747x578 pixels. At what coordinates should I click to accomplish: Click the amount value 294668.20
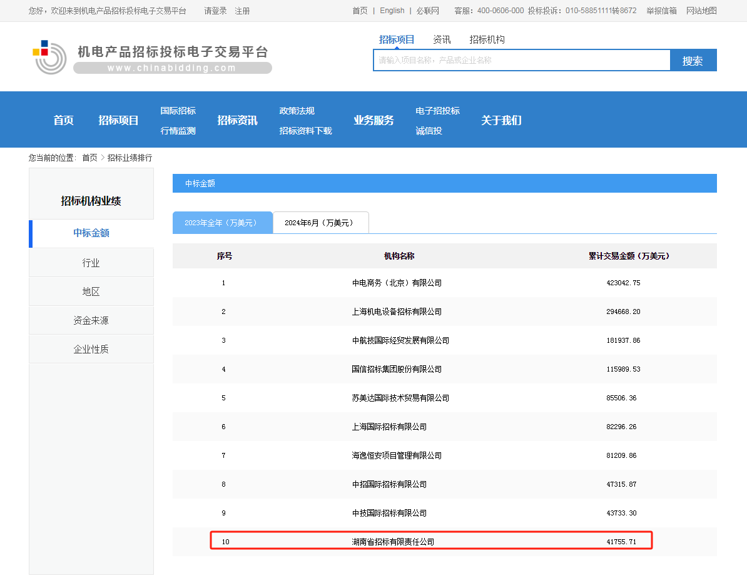point(623,312)
